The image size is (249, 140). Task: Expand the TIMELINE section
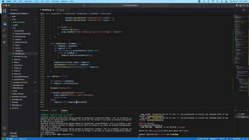pyautogui.click(x=14, y=136)
